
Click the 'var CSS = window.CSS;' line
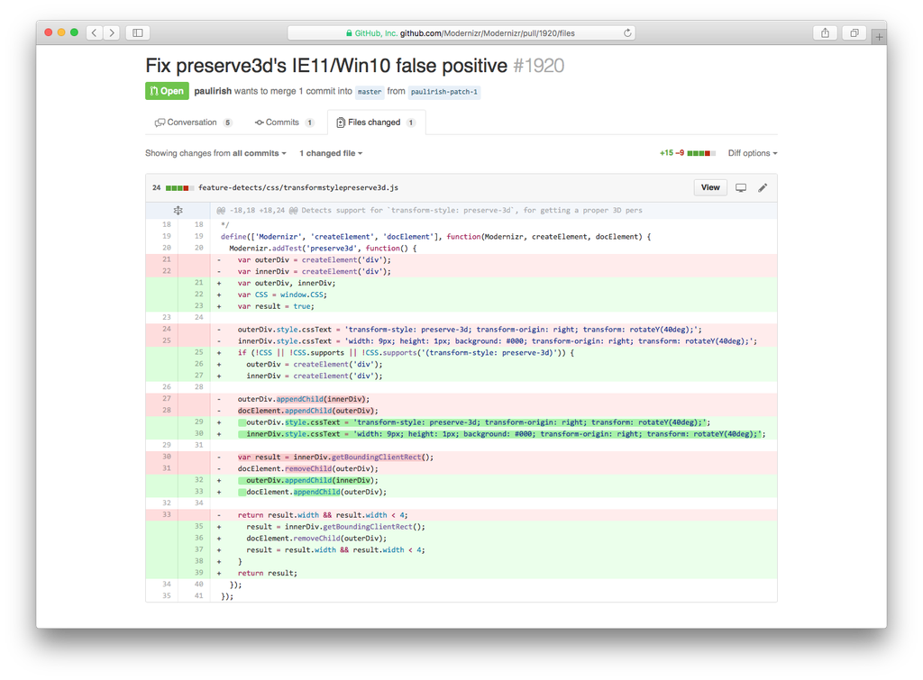point(493,295)
